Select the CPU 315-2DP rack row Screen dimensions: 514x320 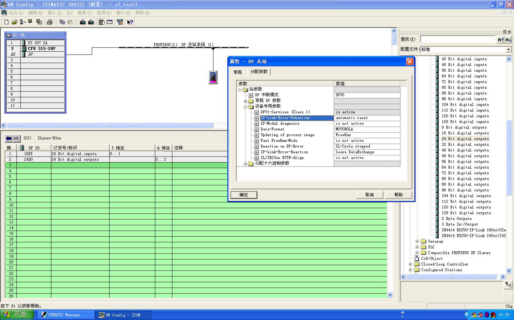coord(35,48)
